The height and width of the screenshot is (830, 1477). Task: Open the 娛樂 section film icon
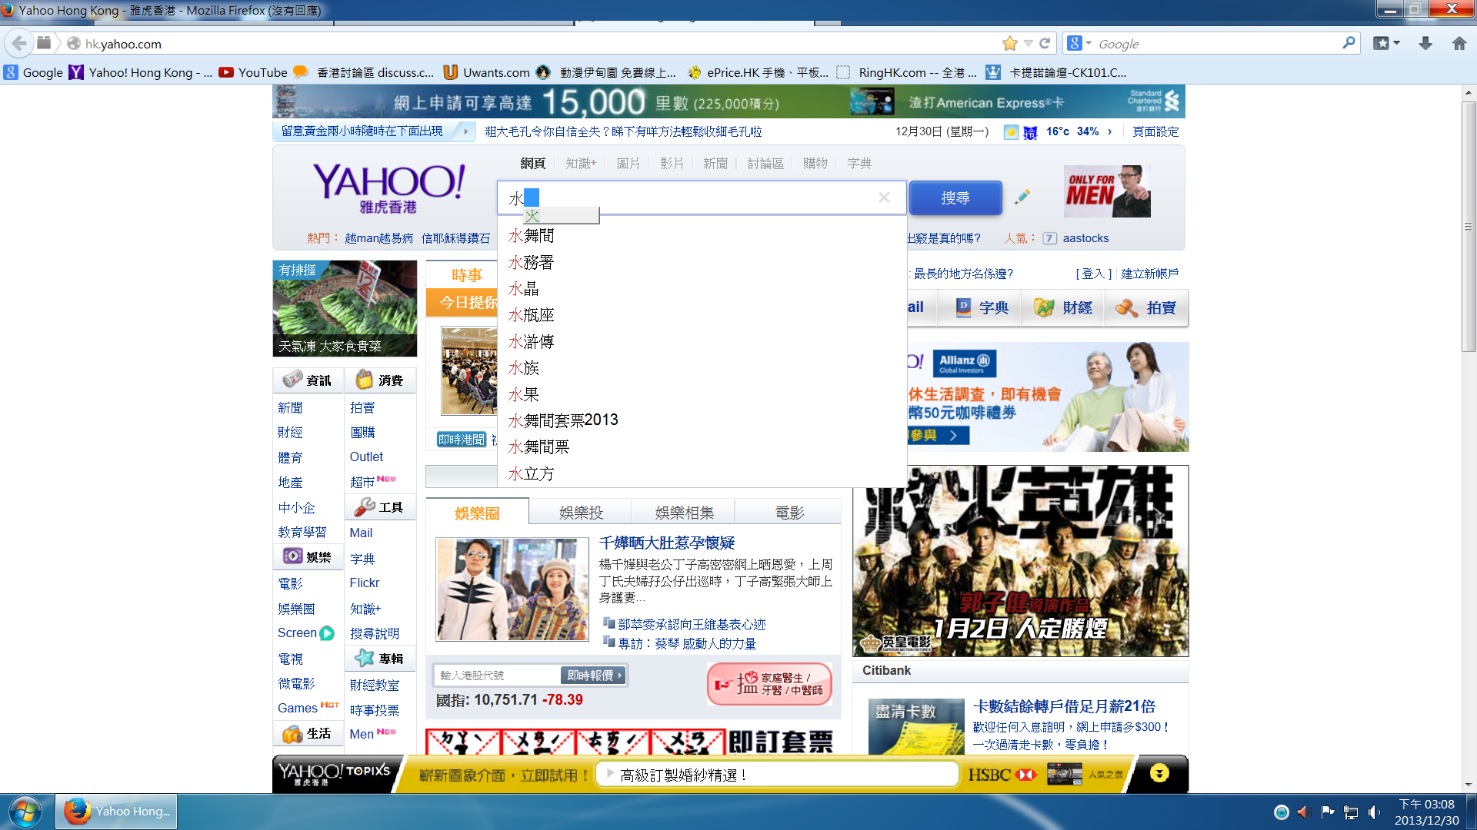click(x=292, y=556)
